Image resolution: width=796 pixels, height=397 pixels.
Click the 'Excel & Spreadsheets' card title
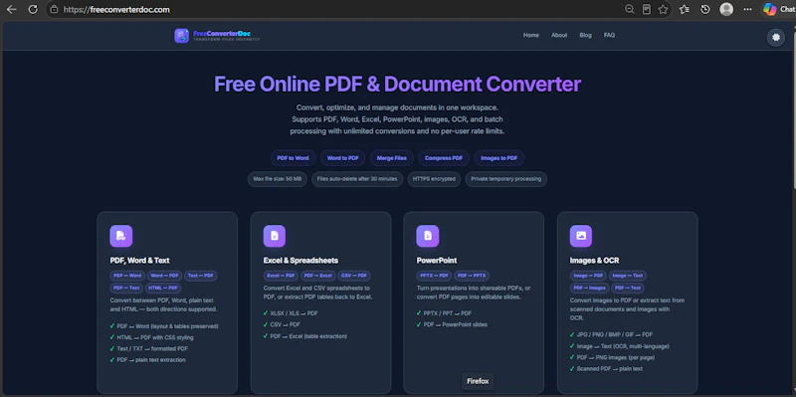[300, 261]
